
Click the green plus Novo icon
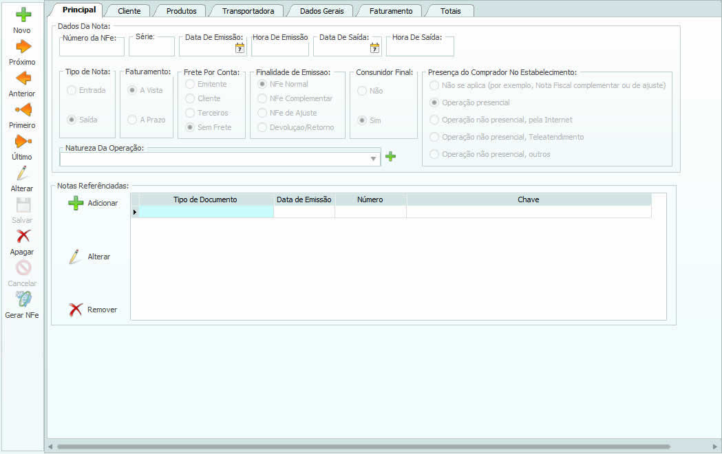click(23, 15)
